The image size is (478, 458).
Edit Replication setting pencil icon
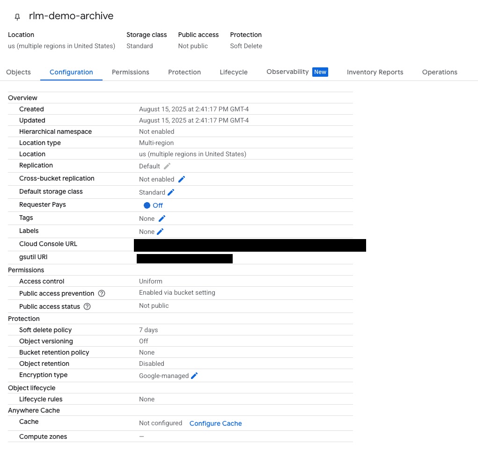tap(167, 166)
